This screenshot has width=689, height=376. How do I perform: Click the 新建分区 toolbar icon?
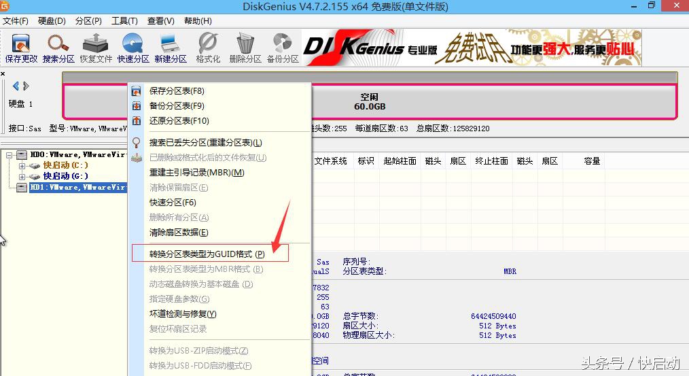171,48
